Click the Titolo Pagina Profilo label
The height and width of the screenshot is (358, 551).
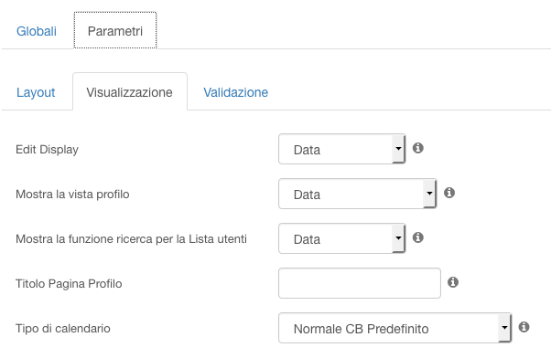(69, 283)
